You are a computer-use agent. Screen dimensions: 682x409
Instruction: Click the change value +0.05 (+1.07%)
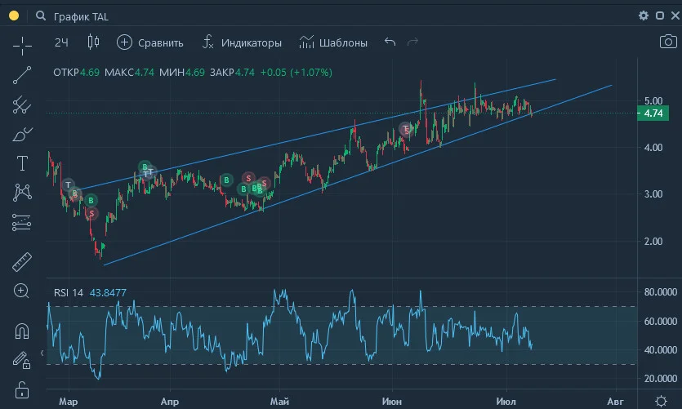point(296,73)
